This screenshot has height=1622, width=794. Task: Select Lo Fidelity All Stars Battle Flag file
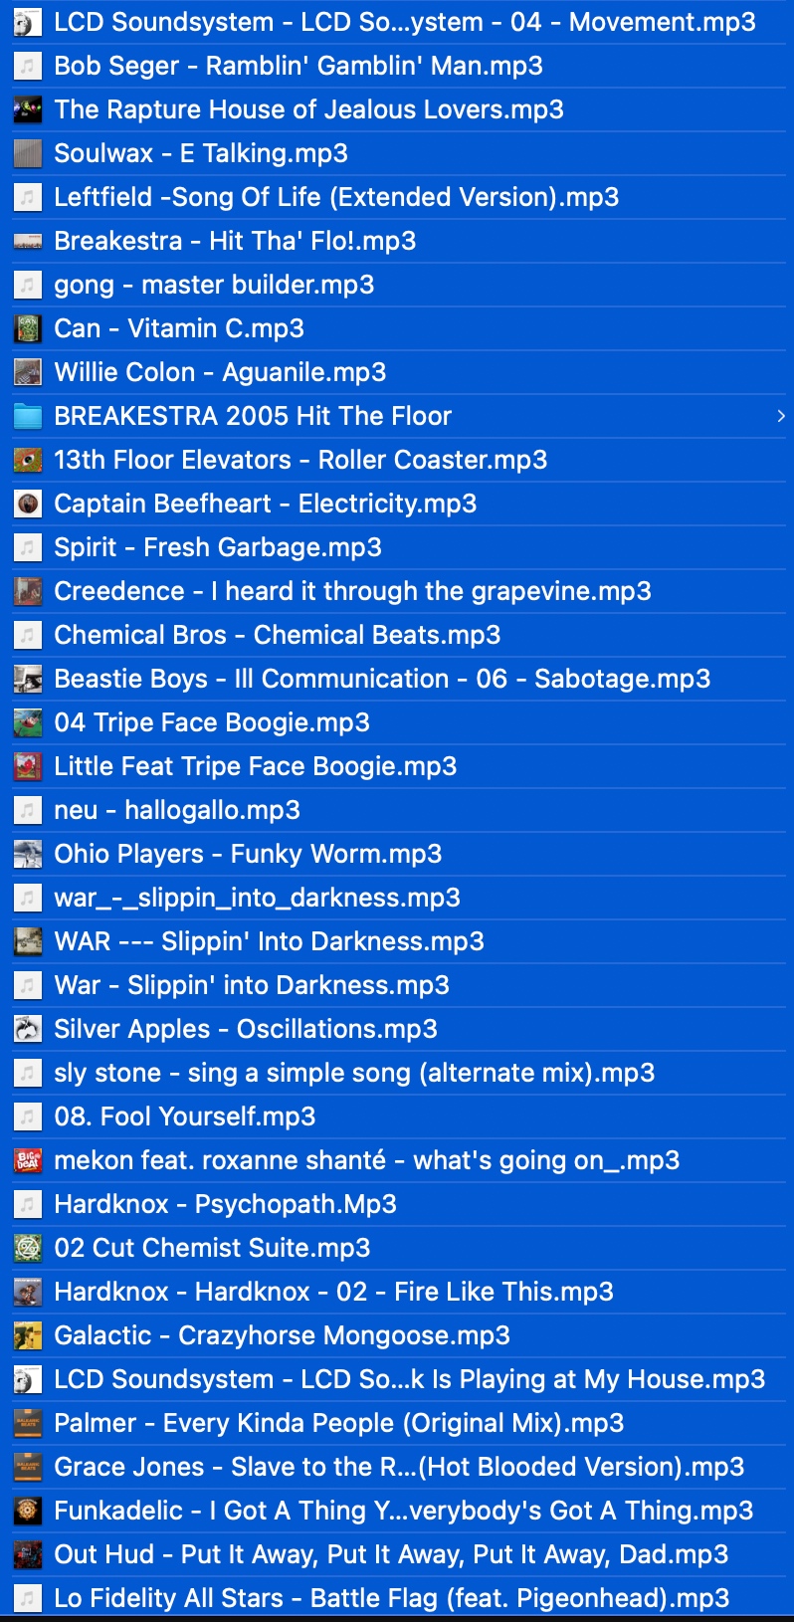tap(392, 1598)
